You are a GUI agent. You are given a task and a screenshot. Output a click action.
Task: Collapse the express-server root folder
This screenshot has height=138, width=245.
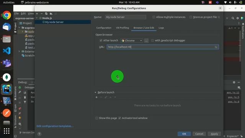click(x=19, y=28)
